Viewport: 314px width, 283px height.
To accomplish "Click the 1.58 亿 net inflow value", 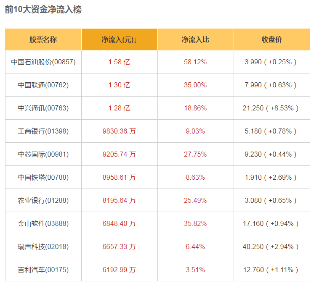I will click(119, 62).
